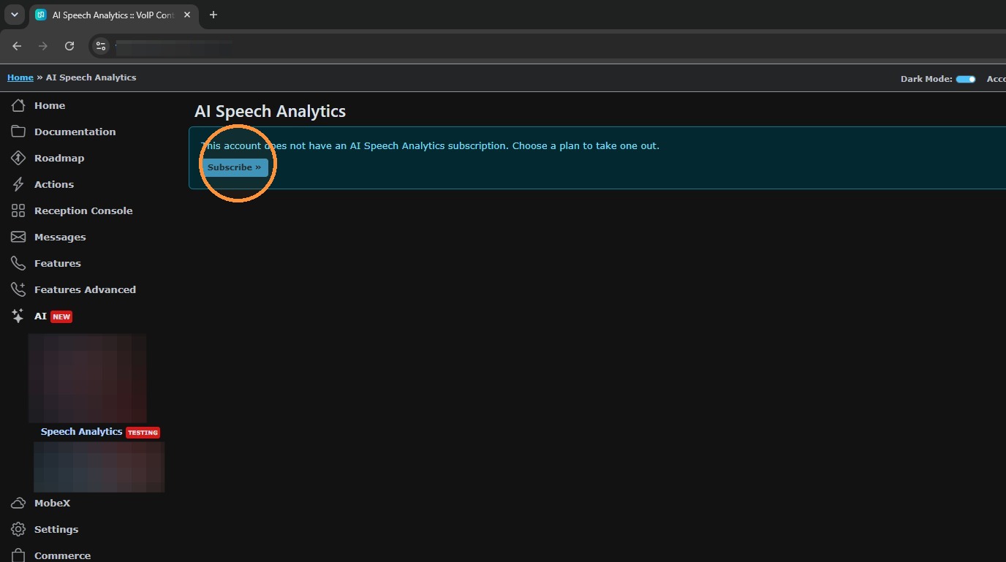This screenshot has height=562, width=1006.
Task: Open the Settings gear icon
Action: [18, 529]
